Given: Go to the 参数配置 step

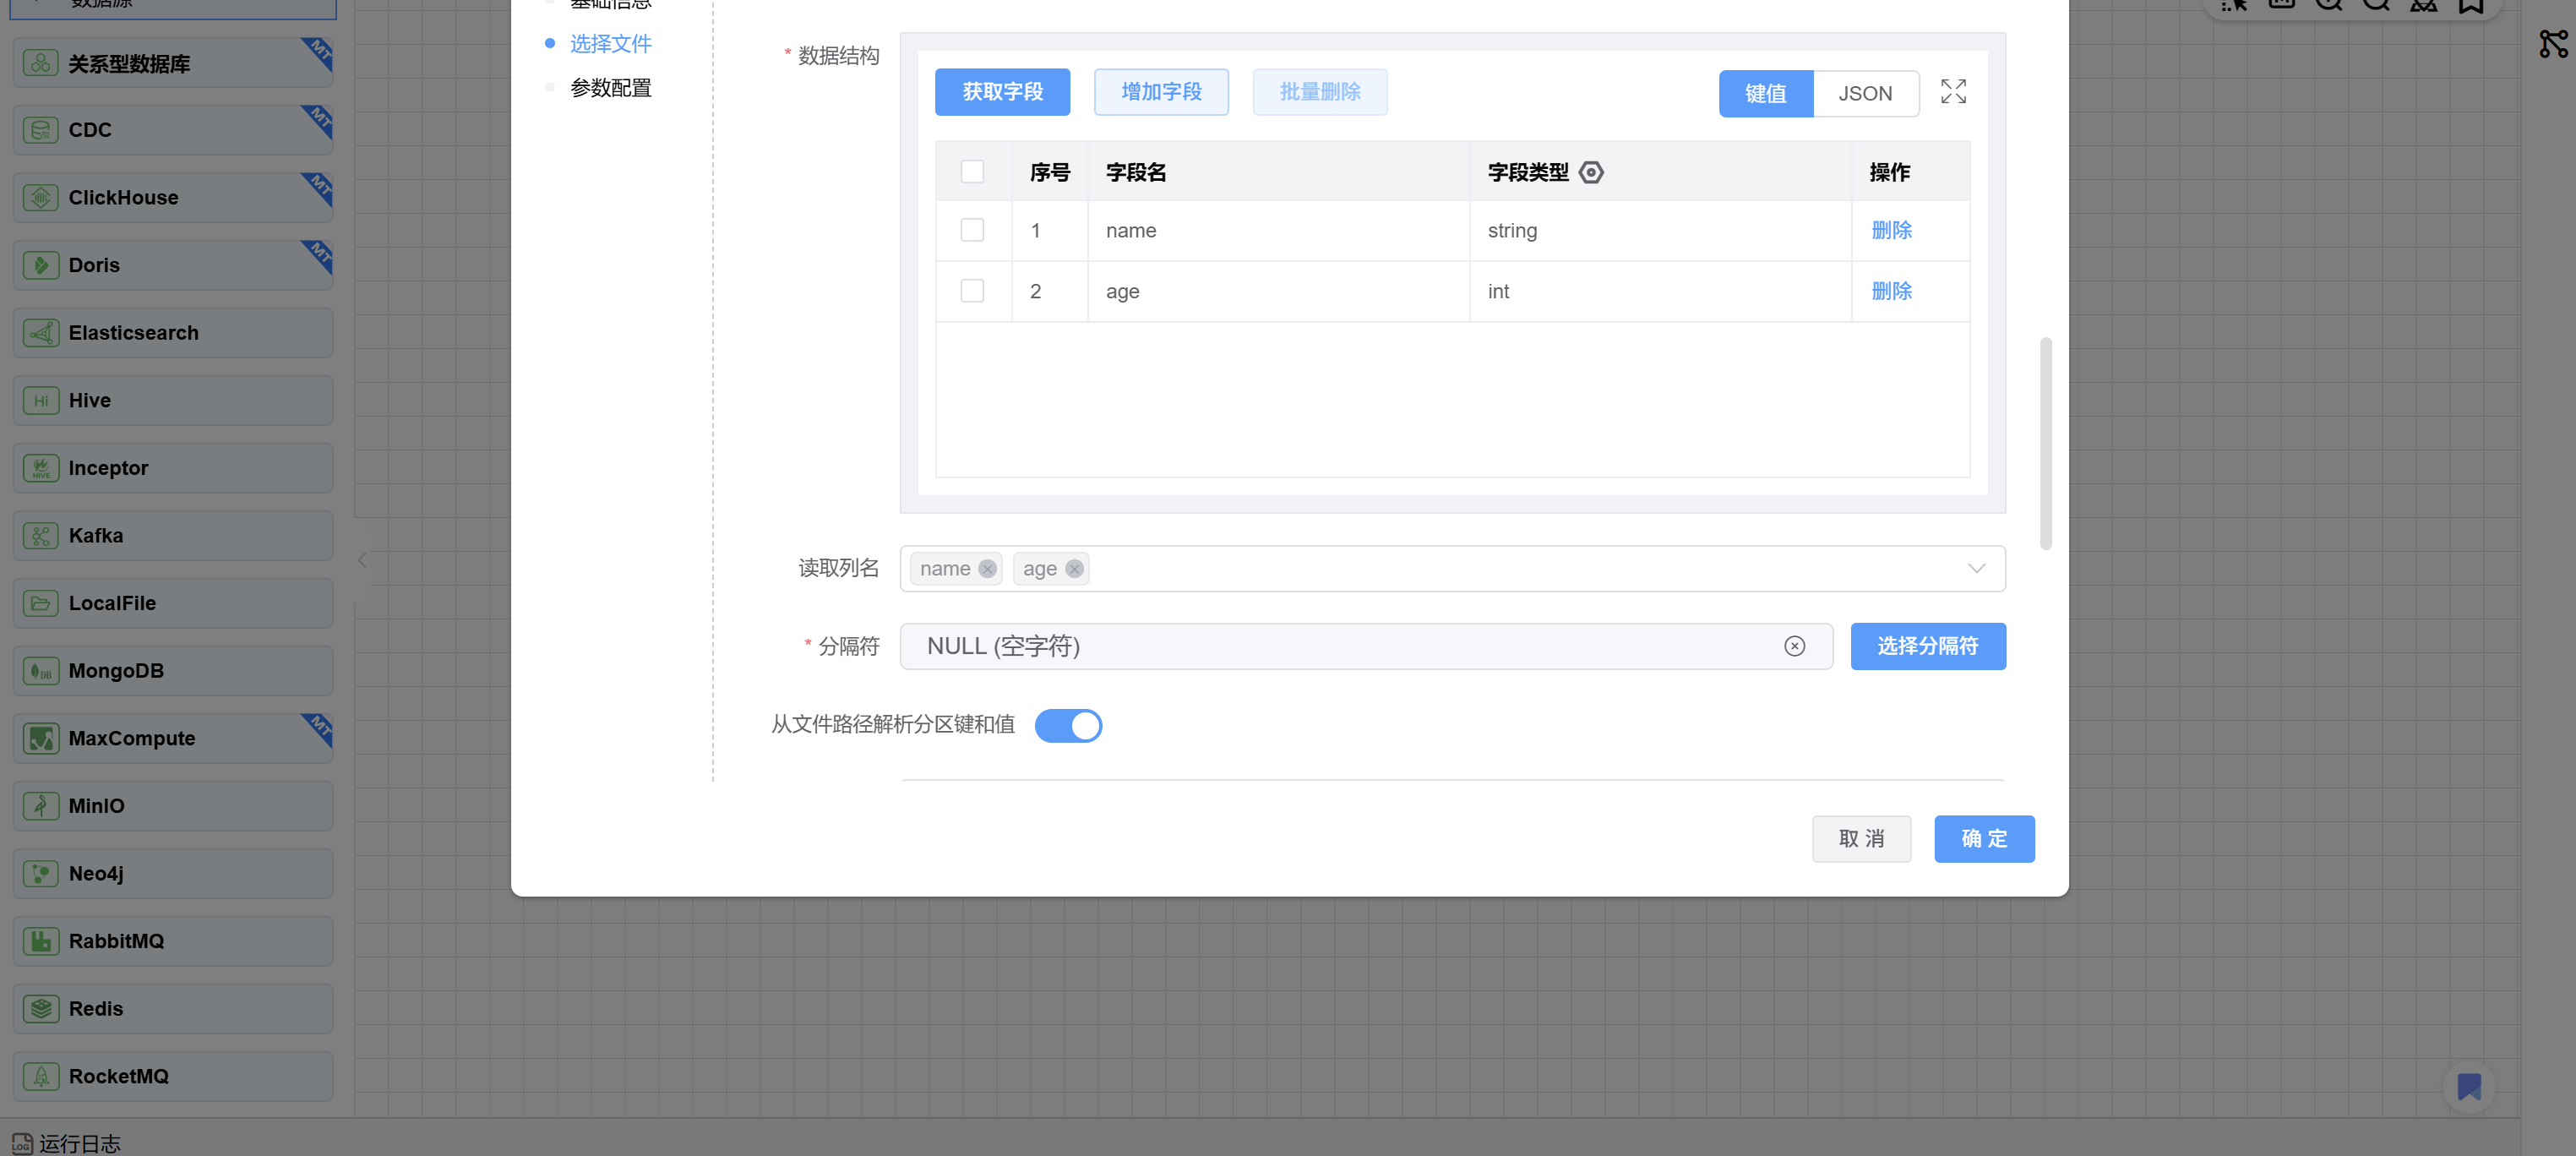Looking at the screenshot, I should click(x=610, y=88).
